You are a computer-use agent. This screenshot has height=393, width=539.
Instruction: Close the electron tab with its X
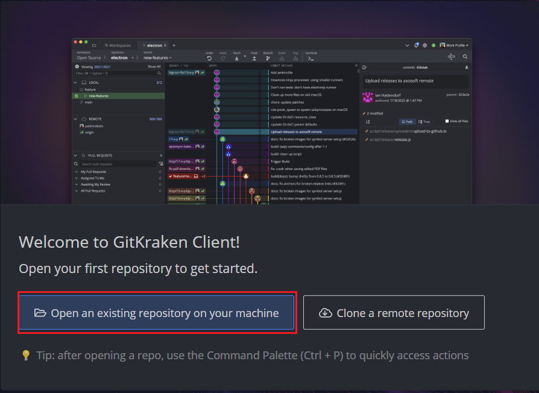point(165,45)
